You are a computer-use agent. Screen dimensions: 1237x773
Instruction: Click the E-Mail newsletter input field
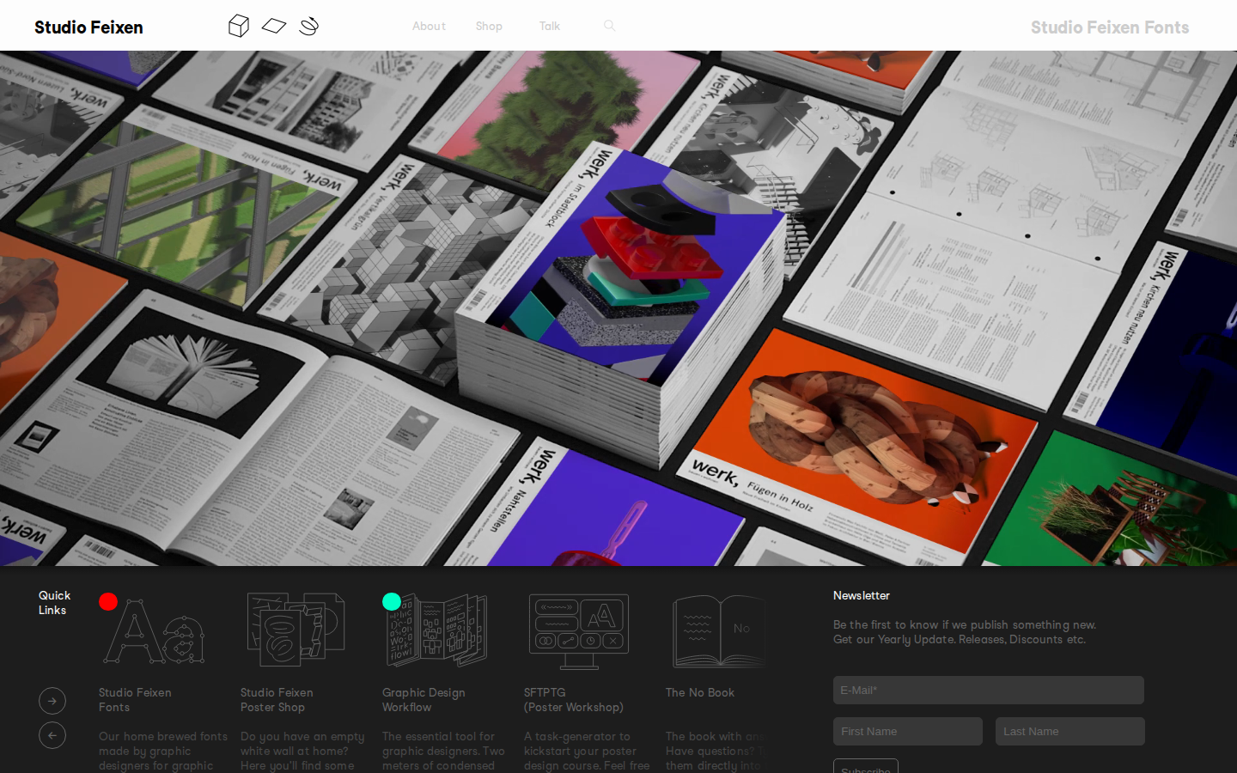(x=988, y=690)
